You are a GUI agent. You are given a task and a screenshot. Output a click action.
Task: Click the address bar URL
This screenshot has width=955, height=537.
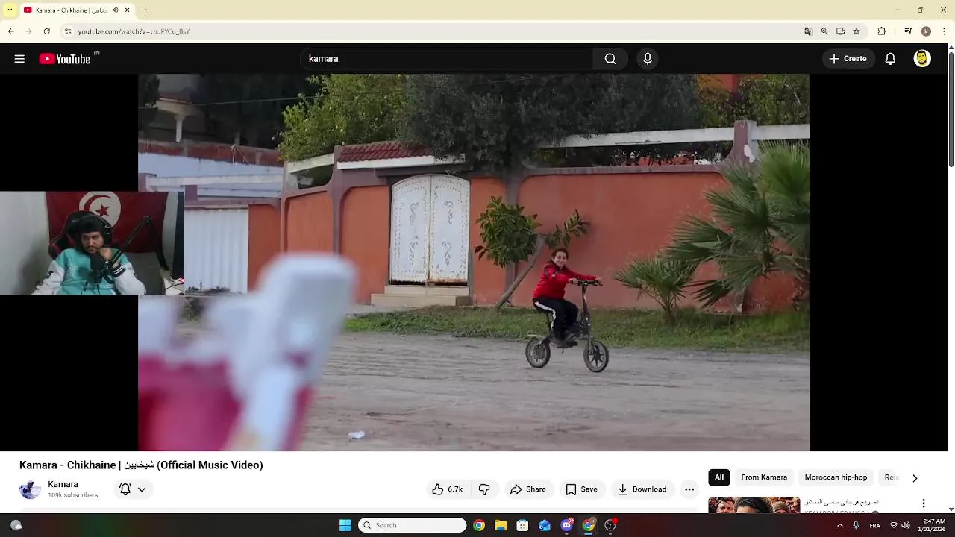(x=134, y=31)
